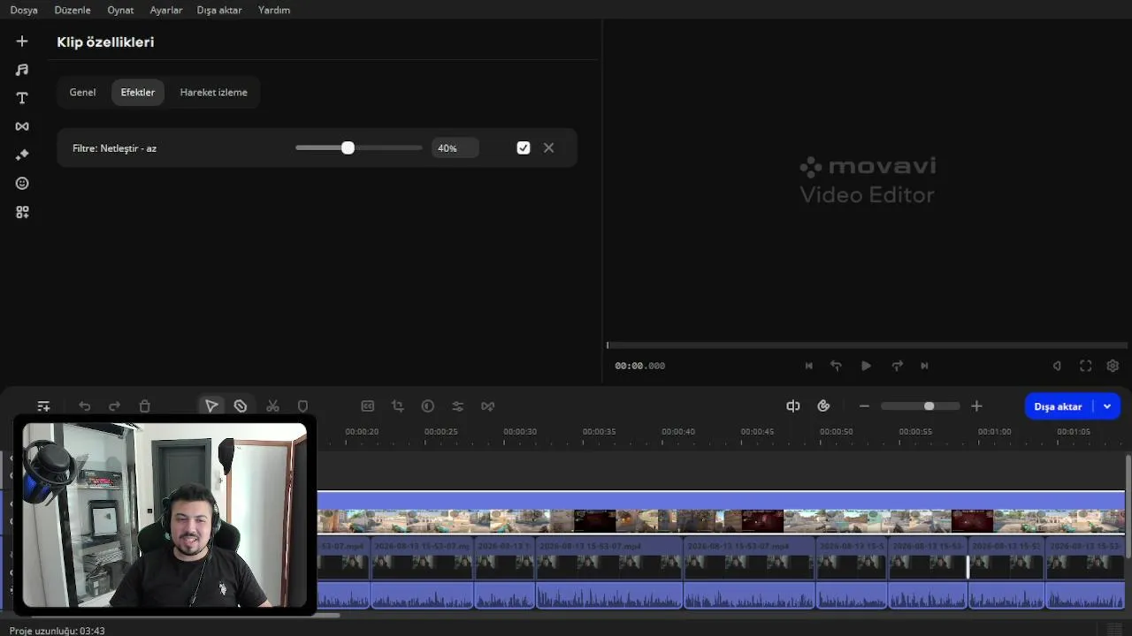This screenshot has height=636, width=1132.
Task: Click the audio recording icon near zoom
Action: click(x=793, y=406)
